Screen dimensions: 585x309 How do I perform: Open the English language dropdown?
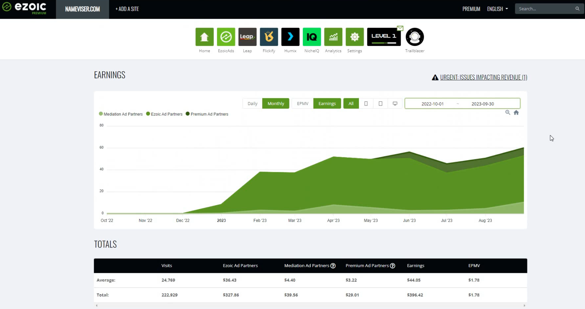pos(497,9)
